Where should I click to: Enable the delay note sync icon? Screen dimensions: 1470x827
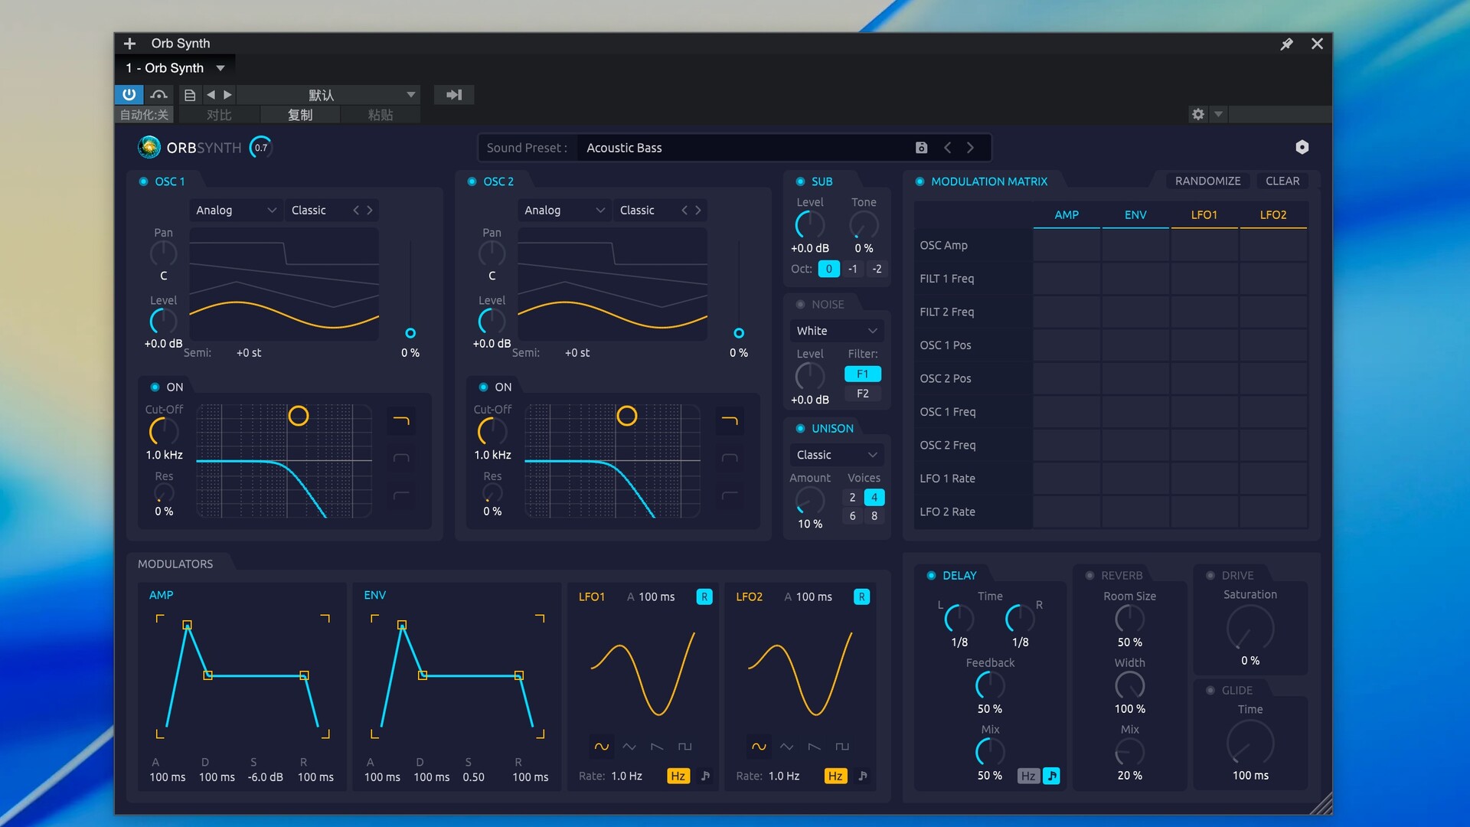click(1052, 776)
